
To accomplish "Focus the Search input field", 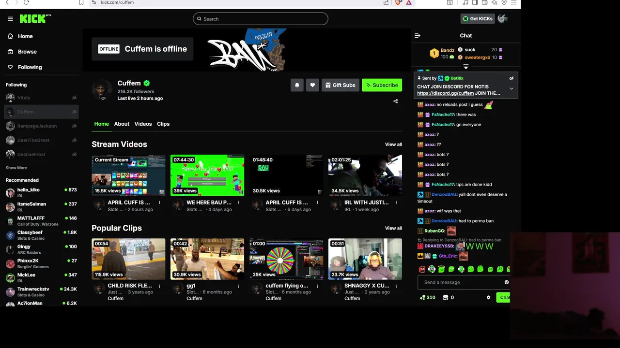I will click(x=260, y=19).
